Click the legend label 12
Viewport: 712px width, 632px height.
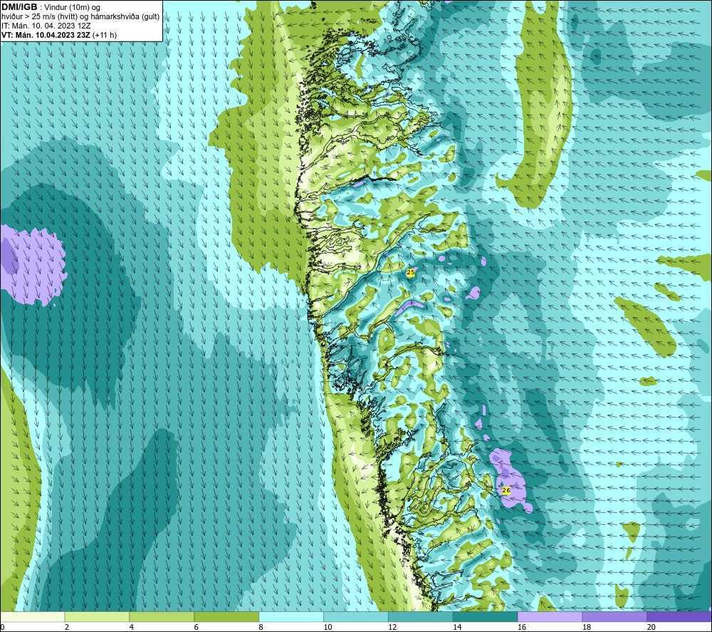click(392, 628)
